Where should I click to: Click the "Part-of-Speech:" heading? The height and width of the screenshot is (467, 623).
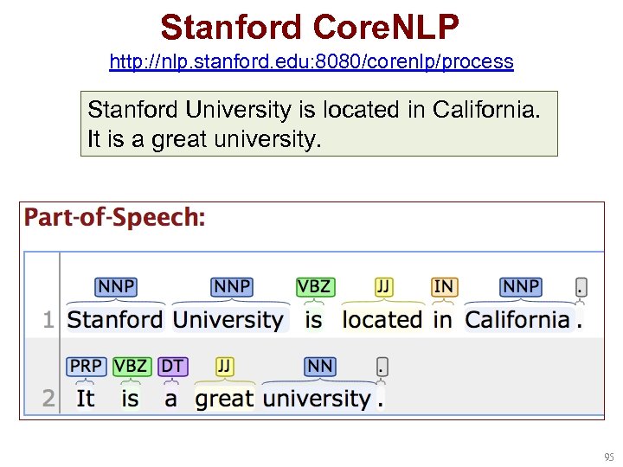point(115,217)
